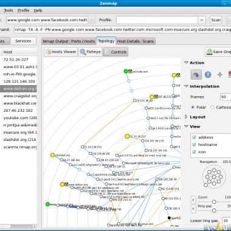Click the Profile combo box field
Viewport: 231px width, 231px height.
click(x=157, y=20)
